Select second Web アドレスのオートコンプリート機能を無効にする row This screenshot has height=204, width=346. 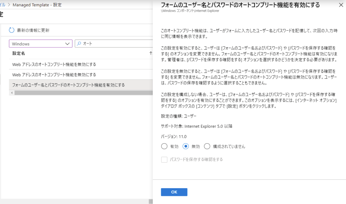(81, 75)
